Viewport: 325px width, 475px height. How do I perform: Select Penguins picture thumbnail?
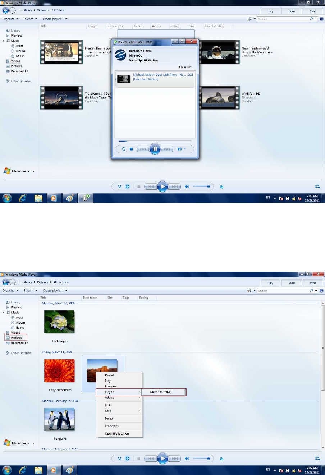click(60, 420)
